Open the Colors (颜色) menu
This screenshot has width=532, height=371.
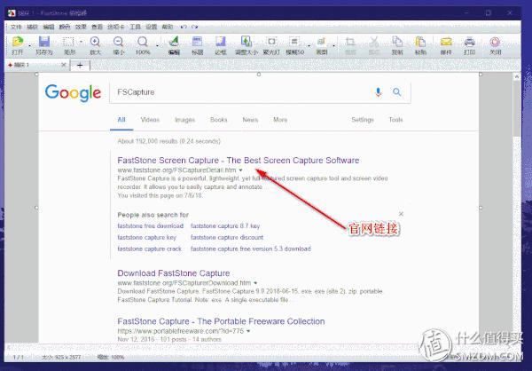click(65, 27)
